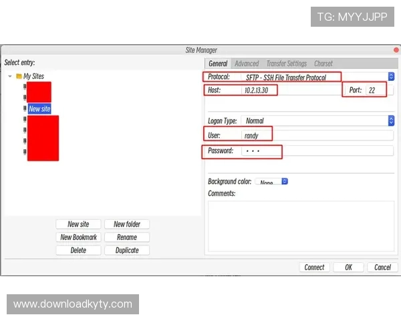Click the User field containing randy
This screenshot has height=321, width=401.
pos(317,135)
